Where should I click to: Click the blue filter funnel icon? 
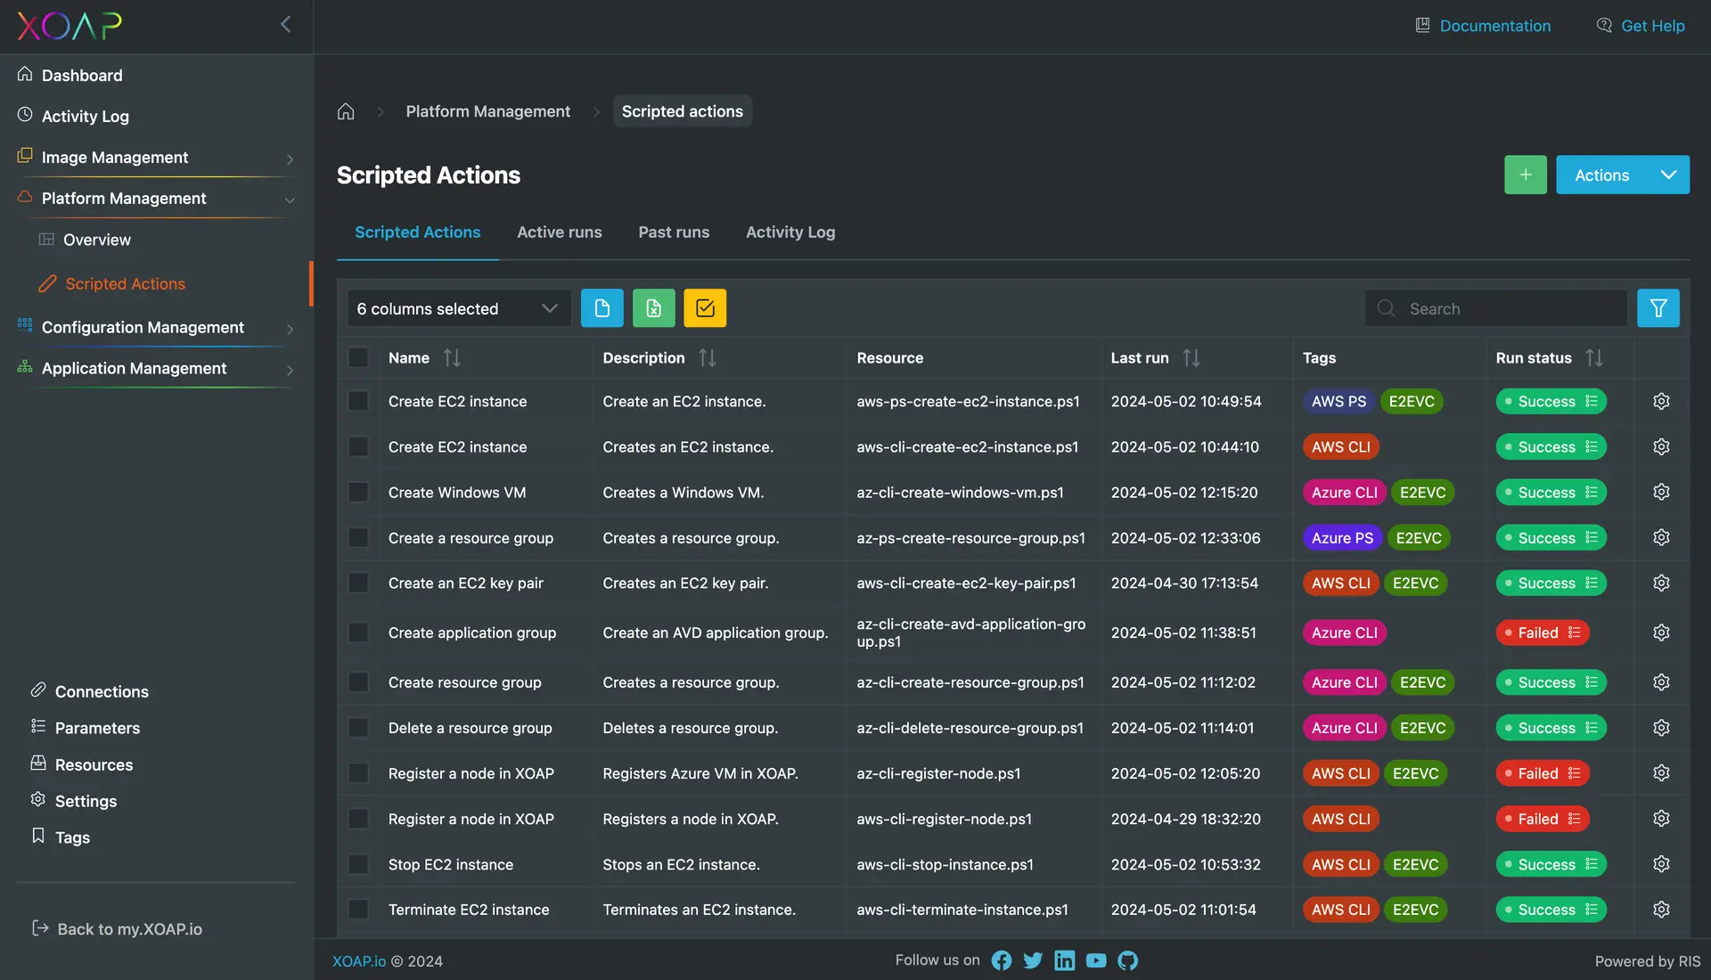pyautogui.click(x=1658, y=308)
